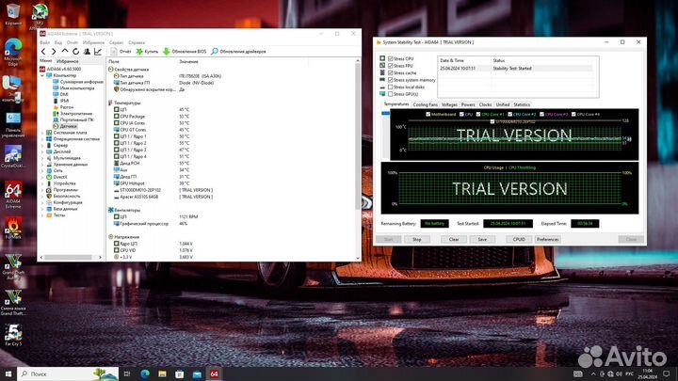Expand the Тесты tree node
Image resolution: width=678 pixels, height=381 pixels.
pyautogui.click(x=42, y=215)
